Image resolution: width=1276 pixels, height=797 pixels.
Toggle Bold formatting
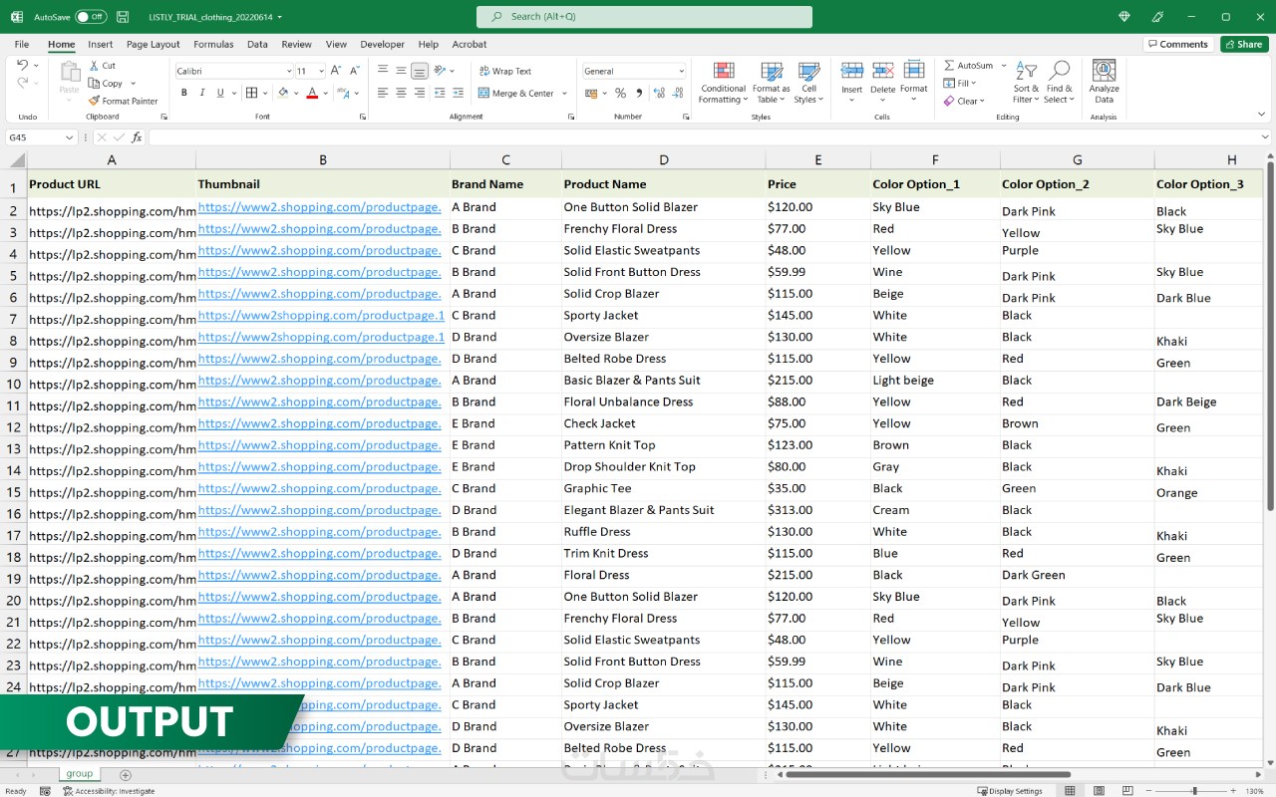184,94
